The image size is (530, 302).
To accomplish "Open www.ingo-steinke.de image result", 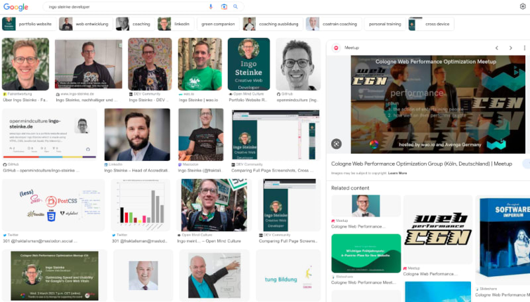I will point(89,64).
